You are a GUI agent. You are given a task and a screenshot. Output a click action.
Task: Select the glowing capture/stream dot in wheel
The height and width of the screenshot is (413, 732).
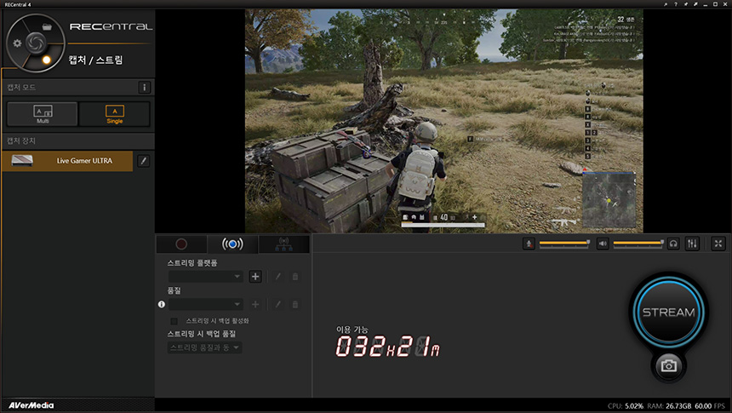pyautogui.click(x=46, y=60)
